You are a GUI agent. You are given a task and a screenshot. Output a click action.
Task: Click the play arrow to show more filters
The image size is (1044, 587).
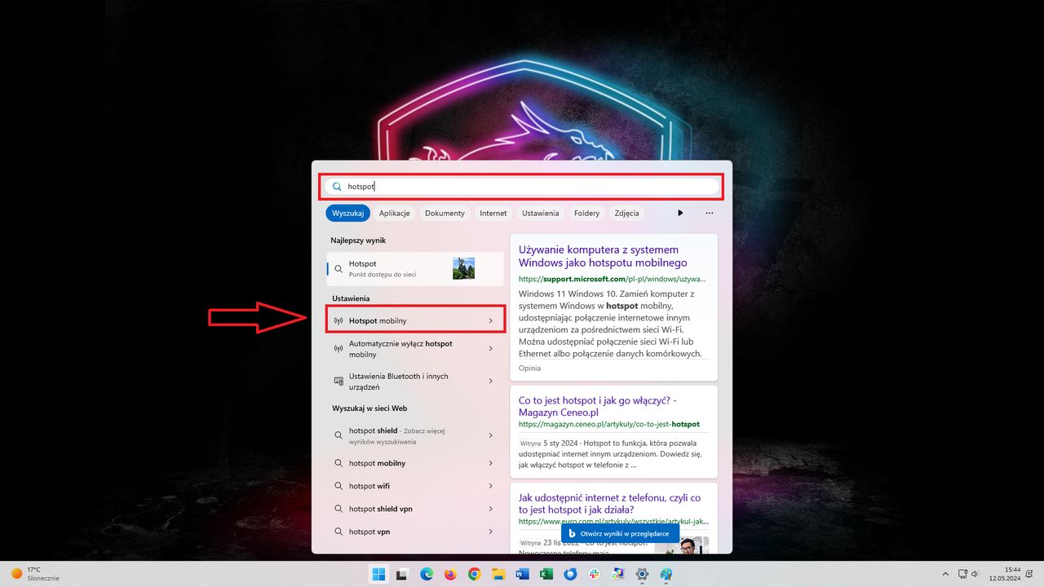pyautogui.click(x=680, y=213)
